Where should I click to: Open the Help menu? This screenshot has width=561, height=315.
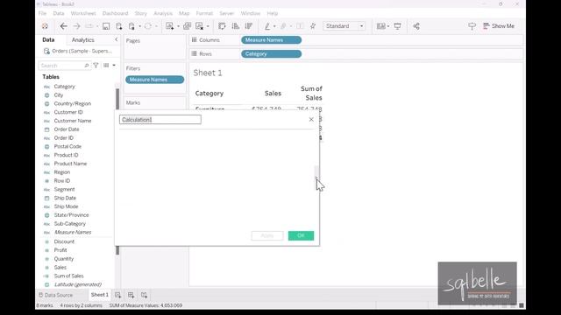[273, 13]
